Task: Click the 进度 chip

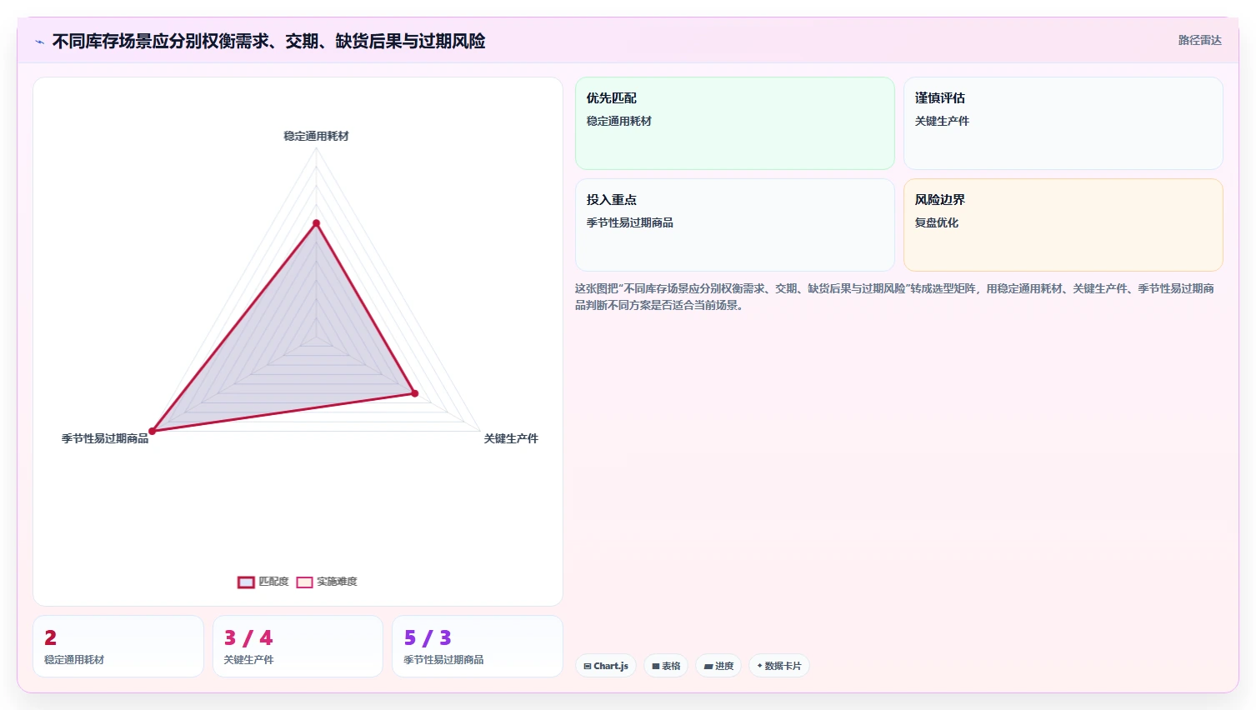Action: click(x=718, y=666)
